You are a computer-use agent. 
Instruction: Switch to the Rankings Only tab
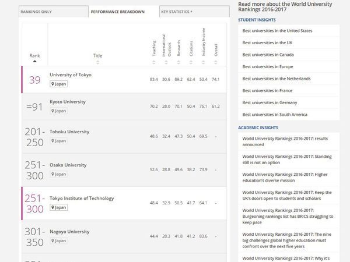[54, 12]
